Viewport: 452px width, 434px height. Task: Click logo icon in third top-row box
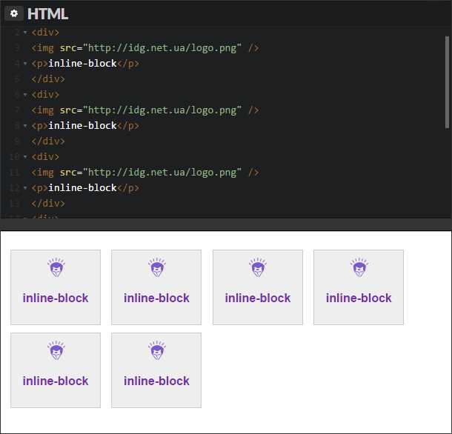coord(258,267)
